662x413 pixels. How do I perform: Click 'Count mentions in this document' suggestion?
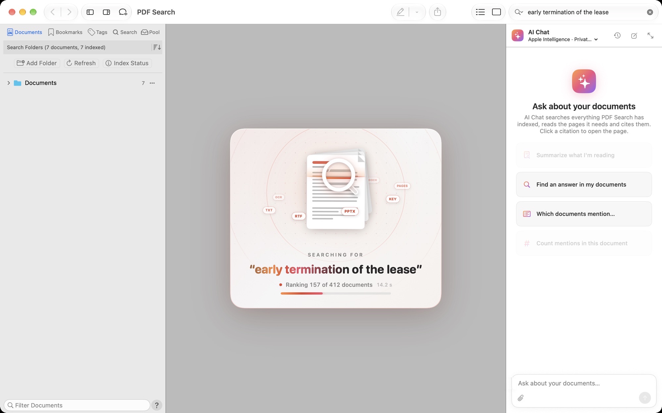coord(584,243)
